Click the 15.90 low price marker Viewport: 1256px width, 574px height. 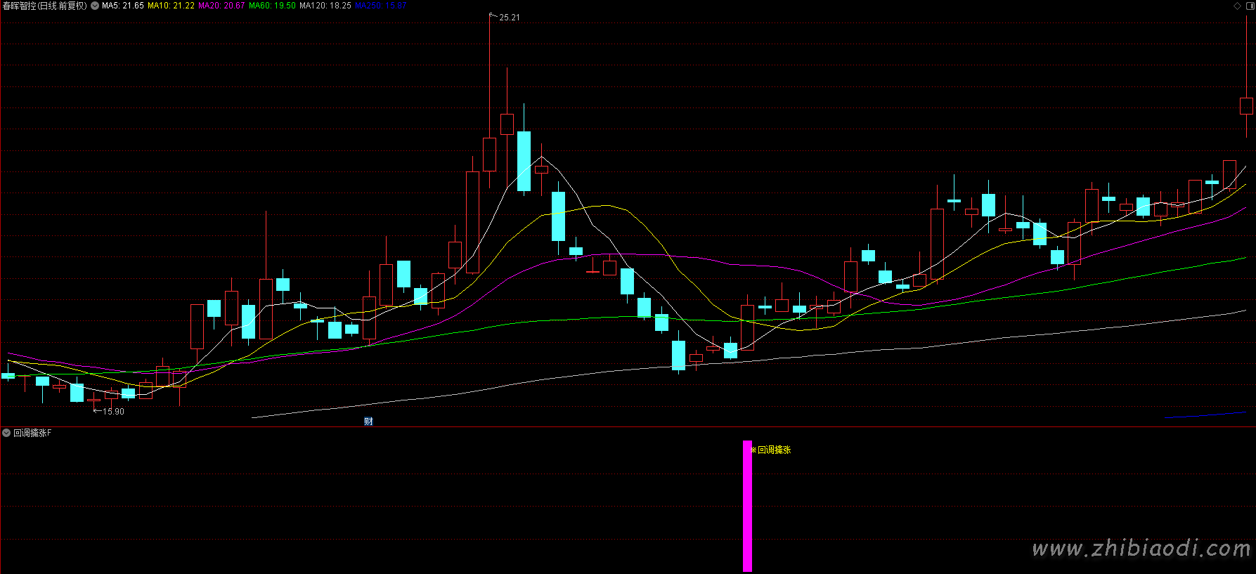click(x=112, y=412)
